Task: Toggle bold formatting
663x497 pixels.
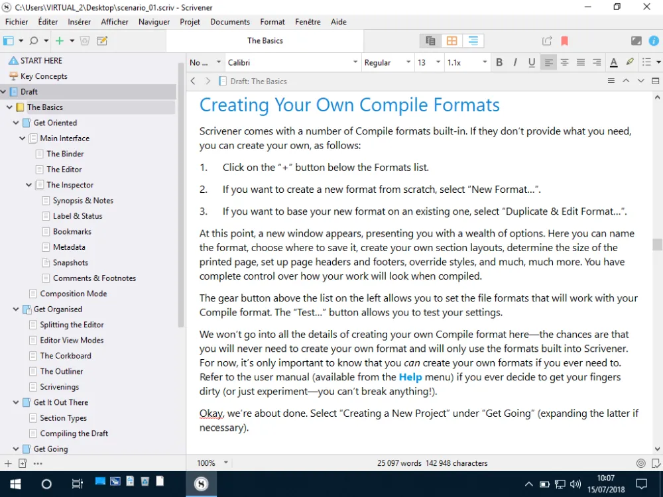Action: tap(499, 62)
